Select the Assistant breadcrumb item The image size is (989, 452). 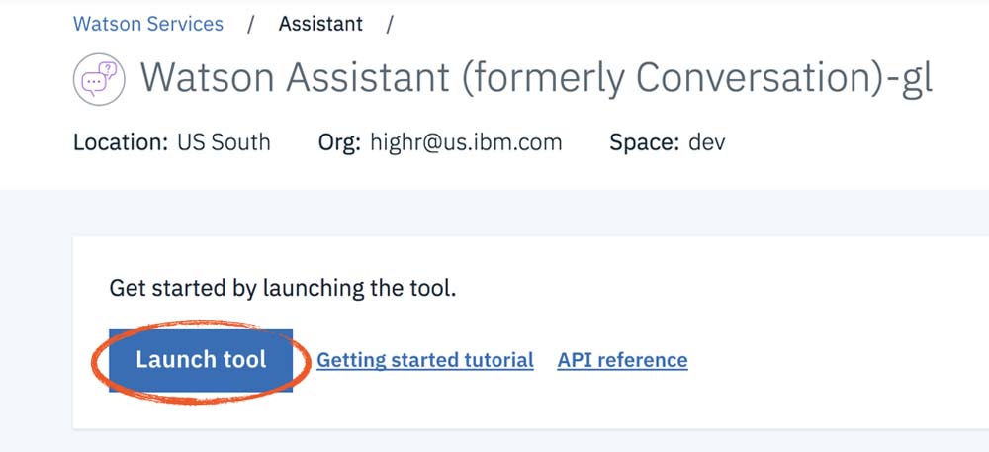pyautogui.click(x=320, y=24)
